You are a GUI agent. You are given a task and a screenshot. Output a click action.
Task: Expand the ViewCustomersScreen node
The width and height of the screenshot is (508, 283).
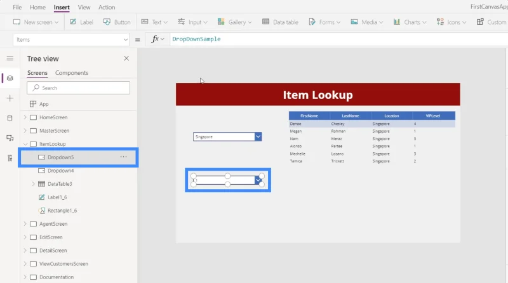point(25,263)
